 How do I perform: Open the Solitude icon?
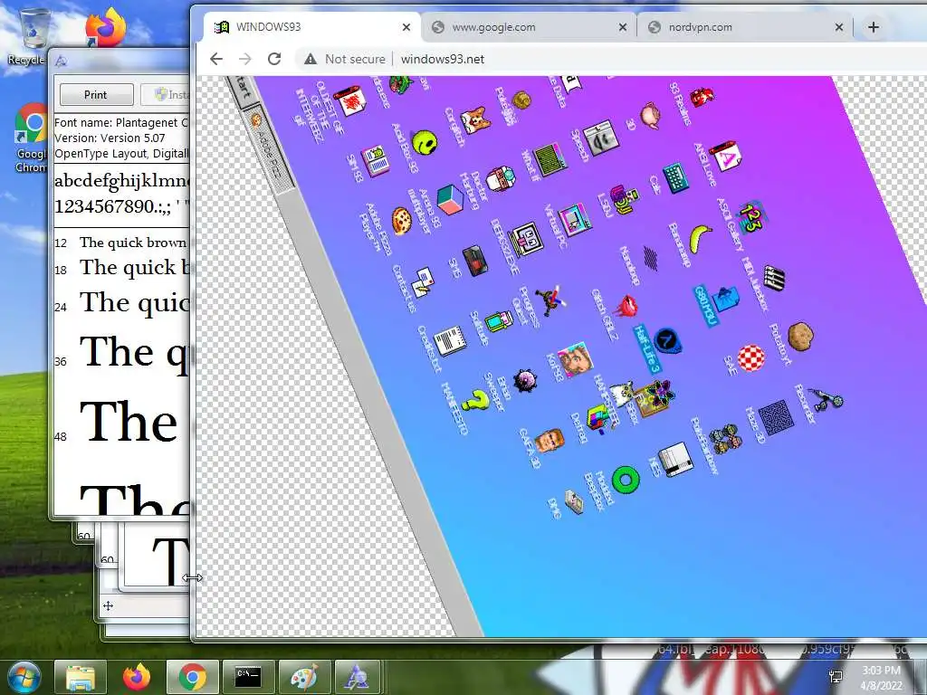pyautogui.click(x=500, y=321)
